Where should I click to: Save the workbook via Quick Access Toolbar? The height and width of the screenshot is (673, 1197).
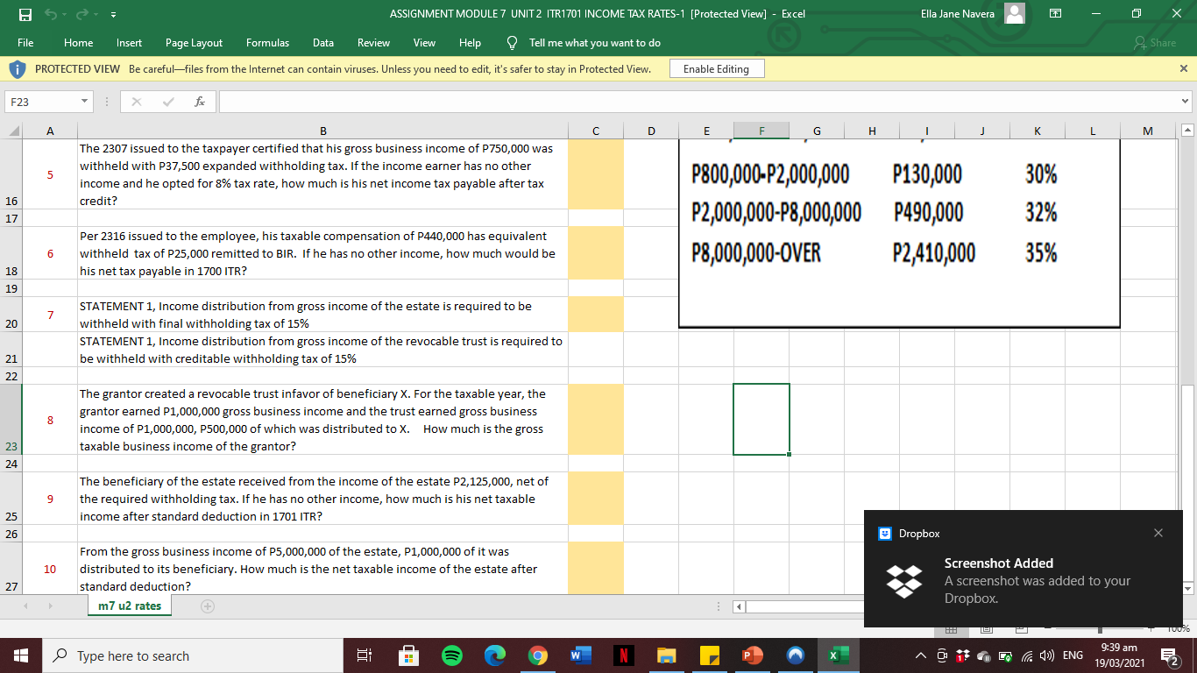click(x=25, y=15)
